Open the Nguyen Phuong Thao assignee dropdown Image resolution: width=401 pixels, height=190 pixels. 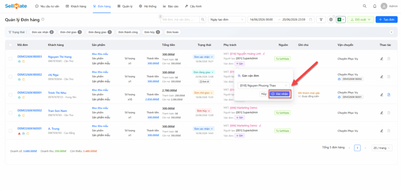(264, 86)
